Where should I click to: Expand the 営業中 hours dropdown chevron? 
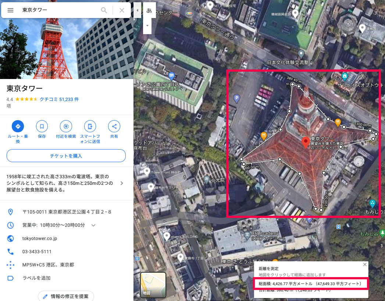(x=93, y=225)
